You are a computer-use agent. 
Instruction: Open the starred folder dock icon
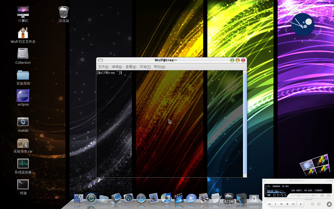tap(104, 199)
